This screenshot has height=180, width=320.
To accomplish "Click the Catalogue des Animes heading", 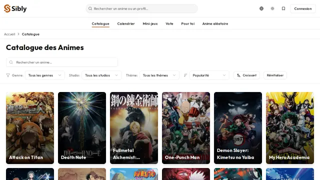I will [45, 47].
